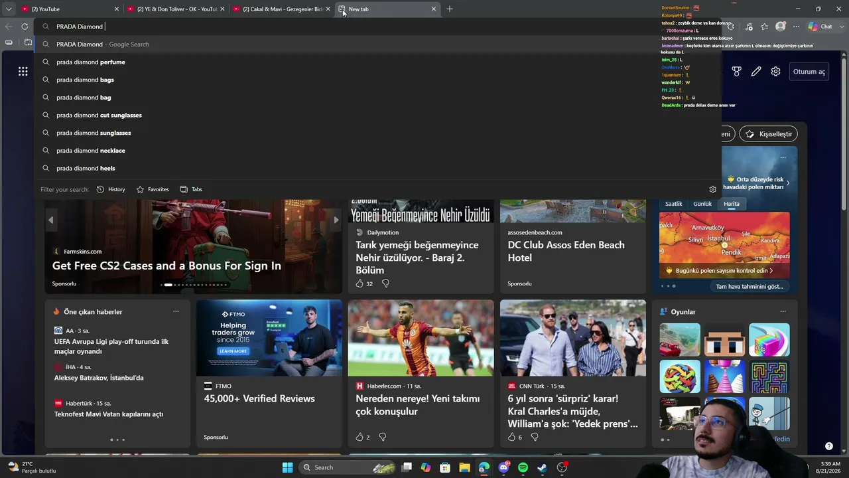Like the Haberler.com article with 2 likes
This screenshot has height=478, width=849.
point(359,437)
